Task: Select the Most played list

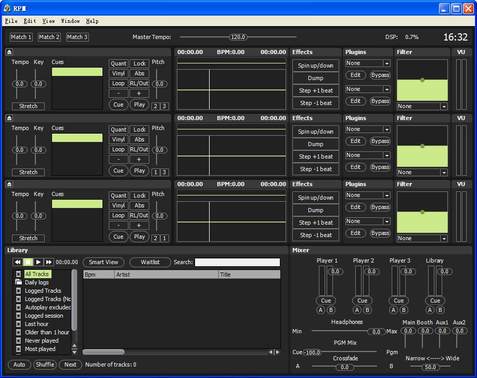Action: 40,349
